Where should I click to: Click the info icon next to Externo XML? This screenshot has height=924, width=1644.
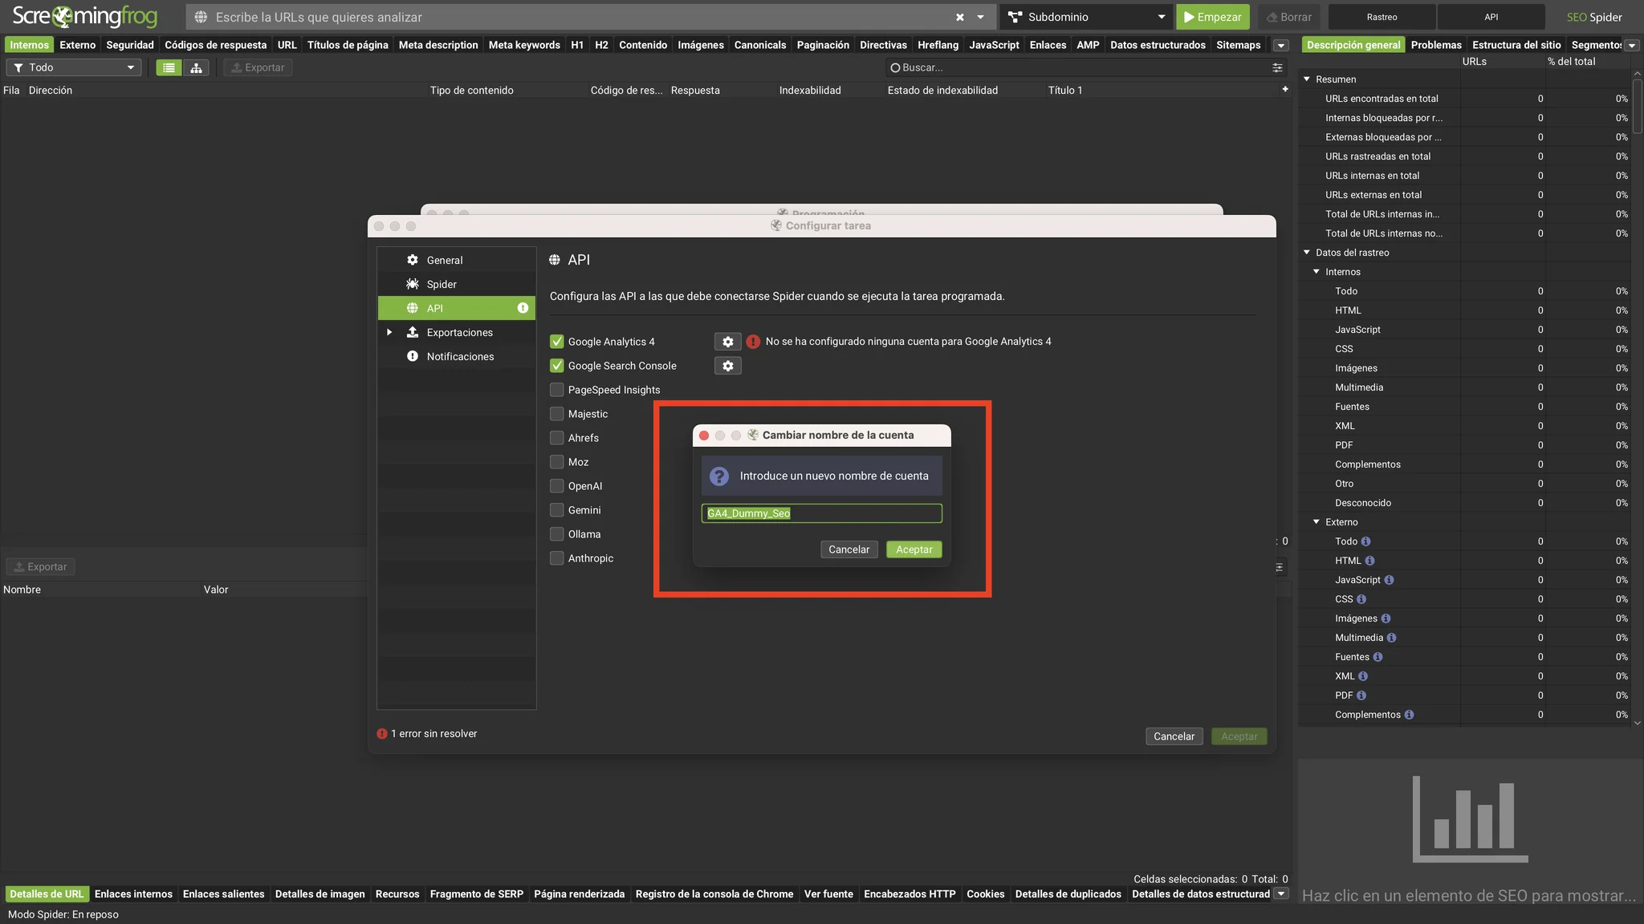pyautogui.click(x=1363, y=676)
